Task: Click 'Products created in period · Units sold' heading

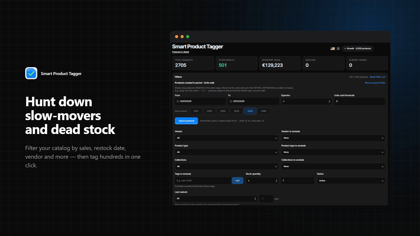Action: (195, 83)
